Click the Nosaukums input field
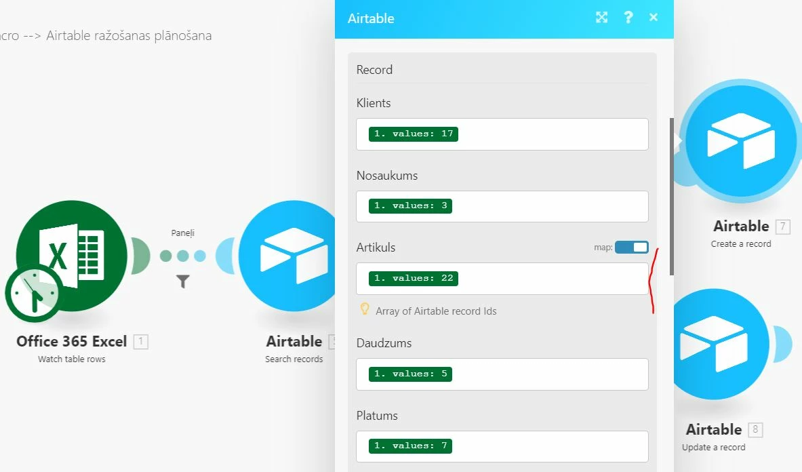This screenshot has width=802, height=472. pyautogui.click(x=502, y=206)
